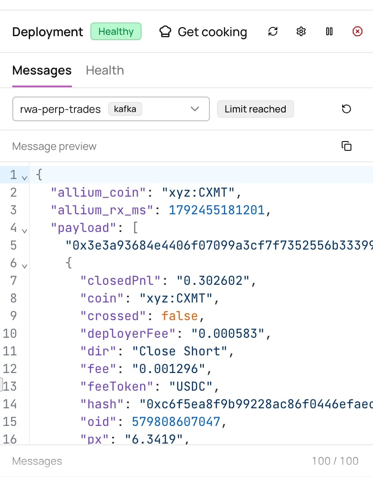This screenshot has width=373, height=485.
Task: Click the crossed value false
Action: point(179,316)
